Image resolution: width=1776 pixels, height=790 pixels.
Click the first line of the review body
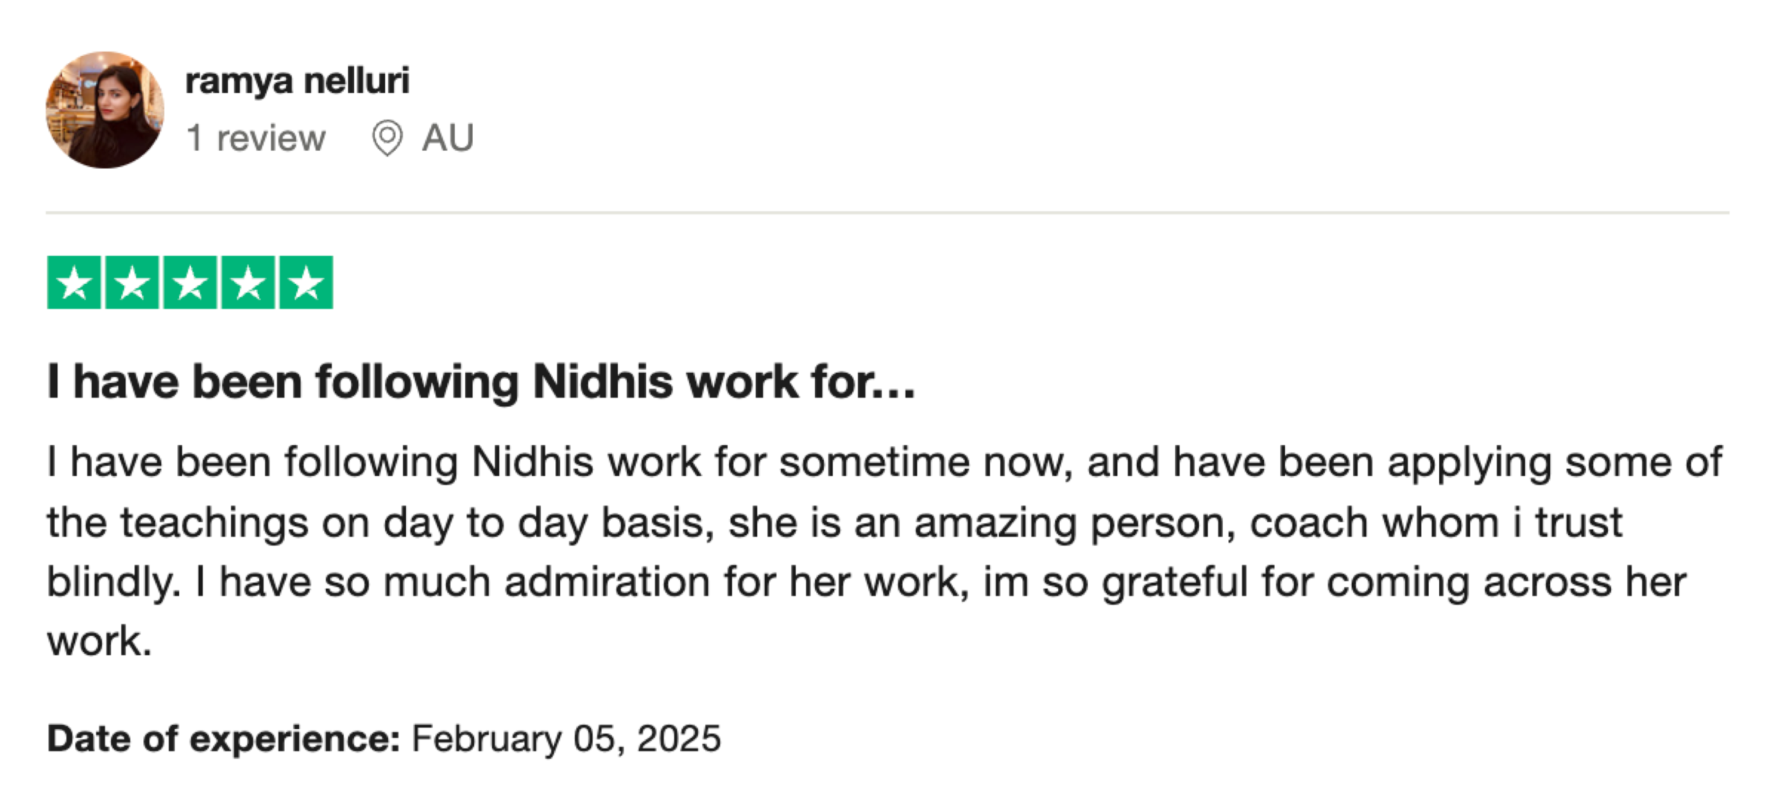click(884, 462)
